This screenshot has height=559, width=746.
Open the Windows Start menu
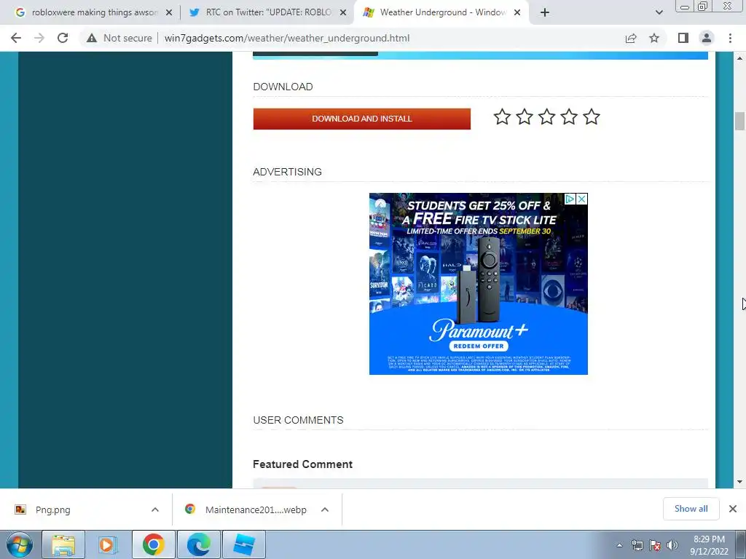click(19, 544)
